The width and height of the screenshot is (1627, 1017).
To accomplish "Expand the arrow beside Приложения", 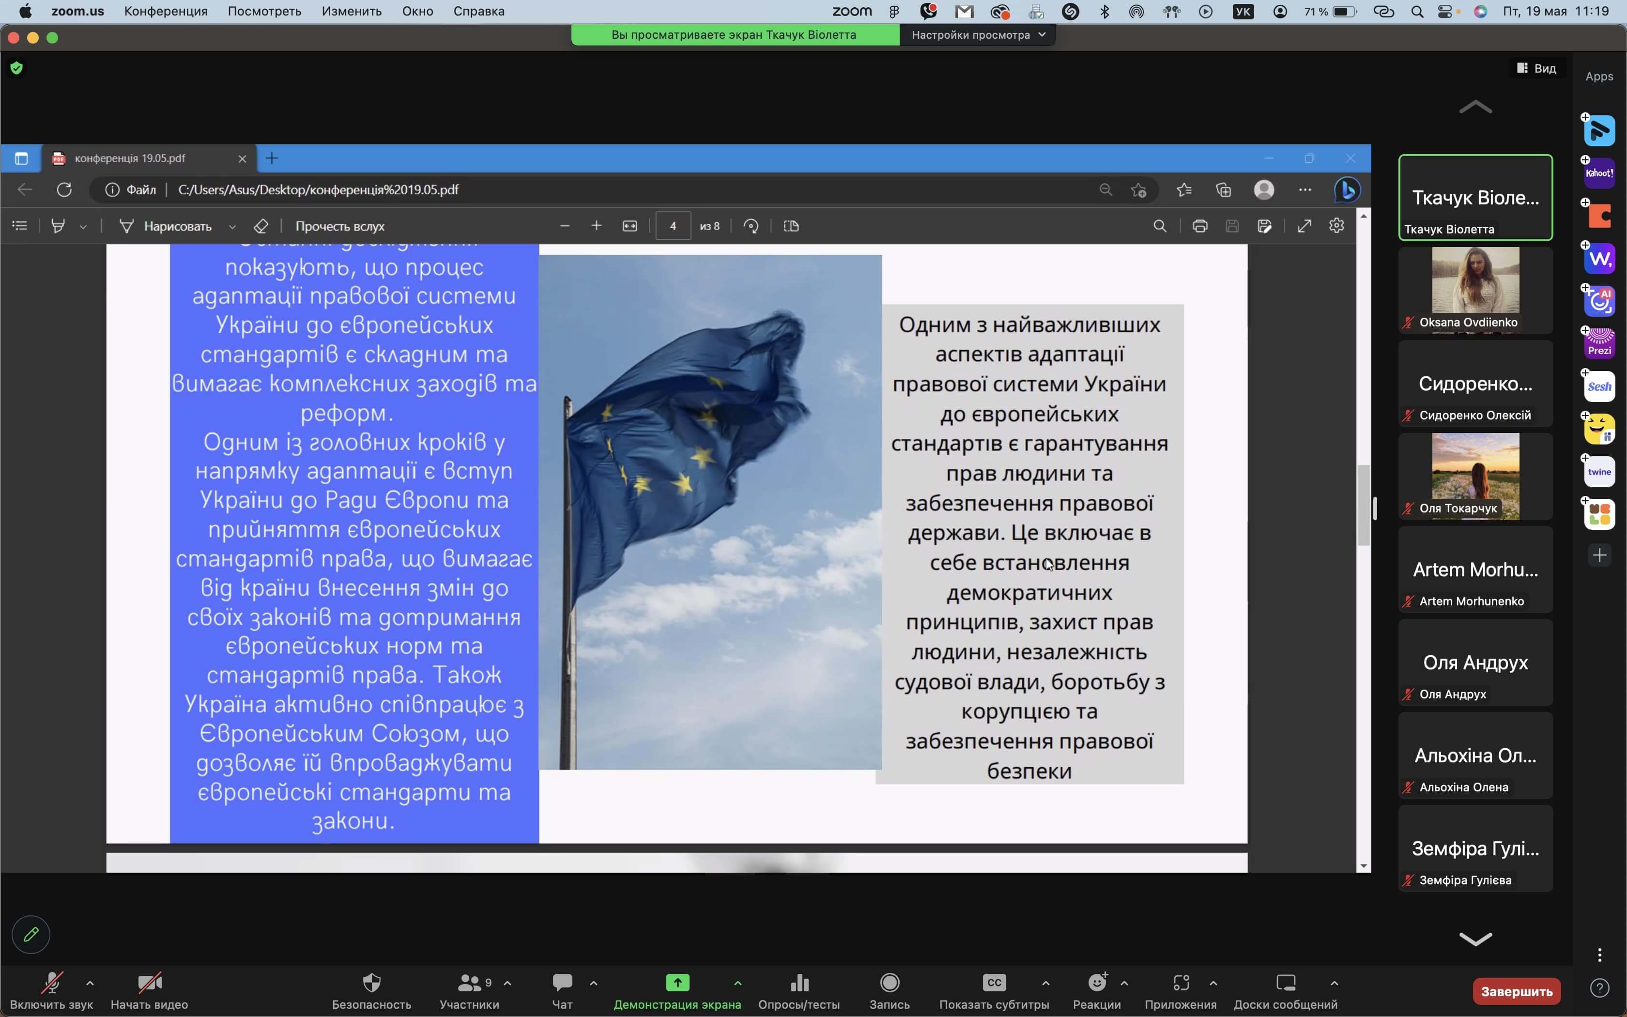I will tap(1213, 984).
